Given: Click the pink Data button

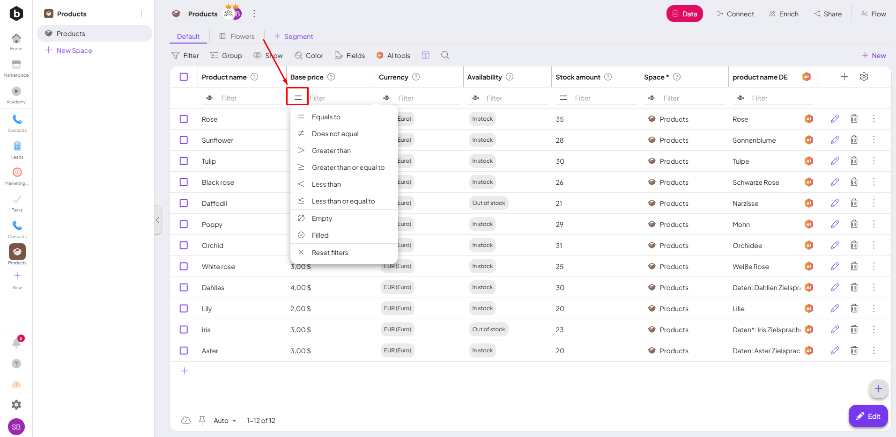Looking at the screenshot, I should tap(684, 14).
